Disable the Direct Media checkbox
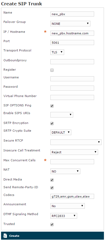The width and height of the screenshot is (105, 241). 52,180
